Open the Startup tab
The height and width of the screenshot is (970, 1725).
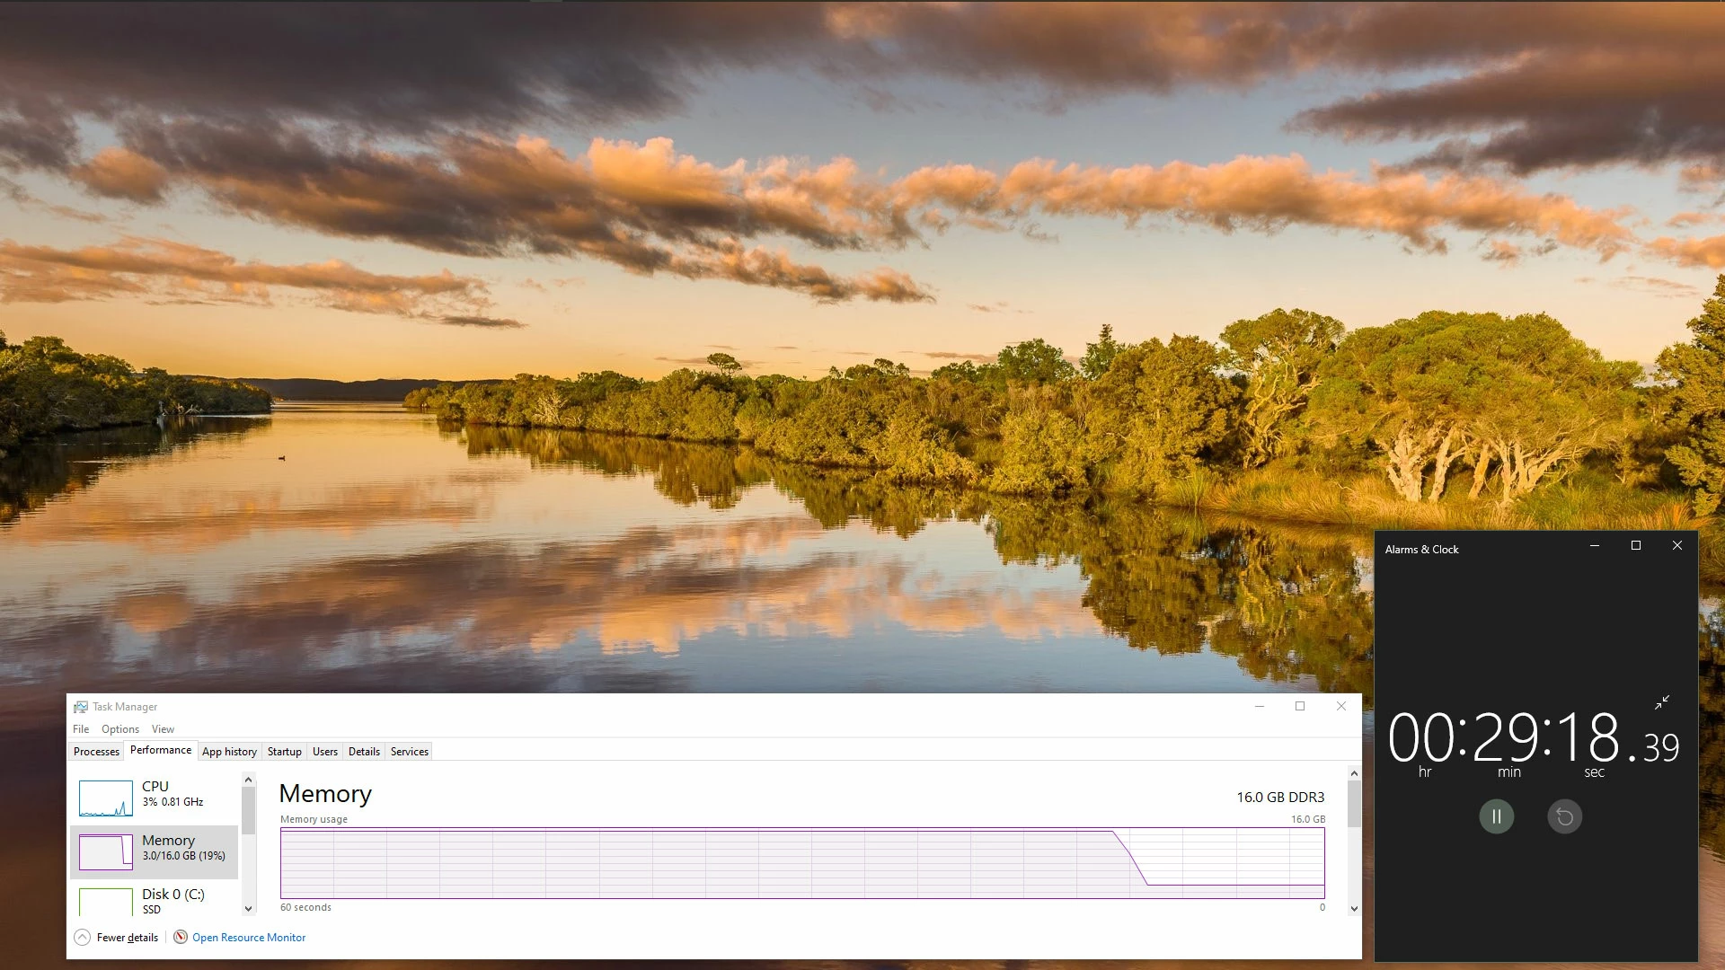(284, 752)
